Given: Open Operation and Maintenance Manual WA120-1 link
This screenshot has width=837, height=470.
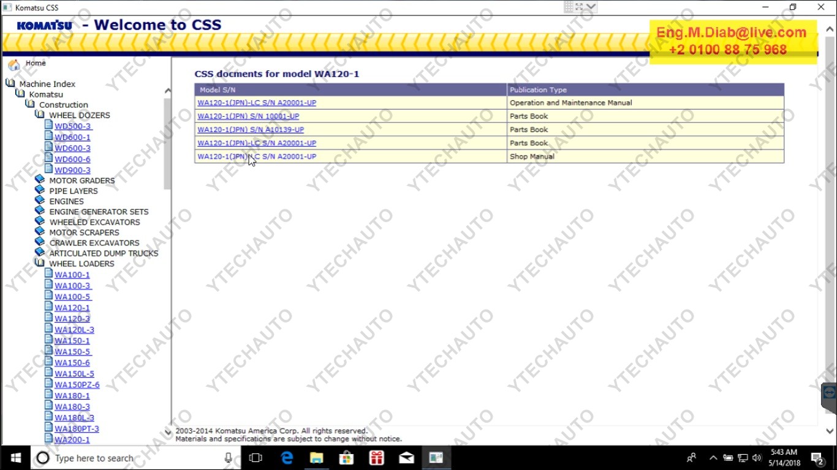Looking at the screenshot, I should pos(257,103).
